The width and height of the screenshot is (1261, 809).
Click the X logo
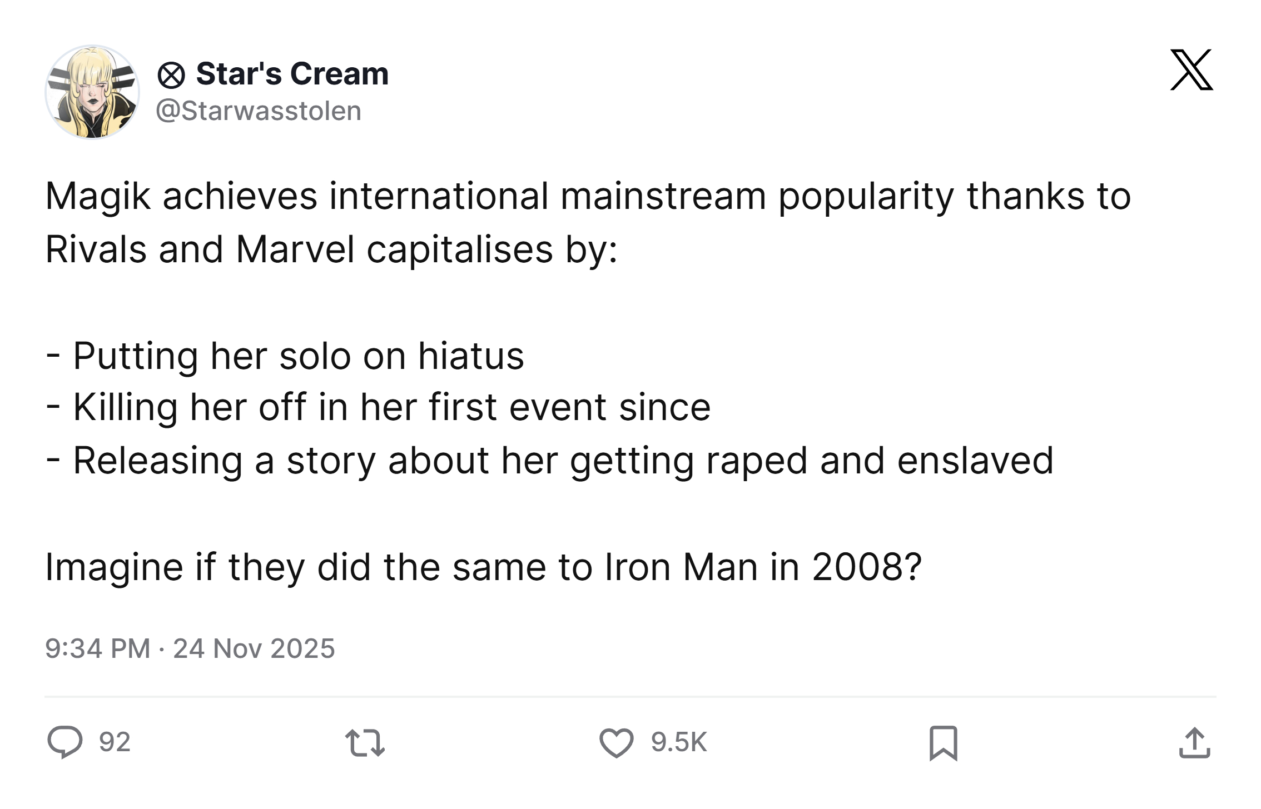pos(1191,70)
